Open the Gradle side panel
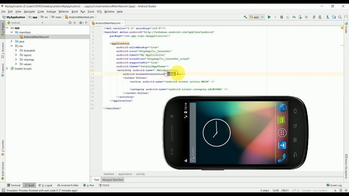This screenshot has width=349, height=196. 346,27
